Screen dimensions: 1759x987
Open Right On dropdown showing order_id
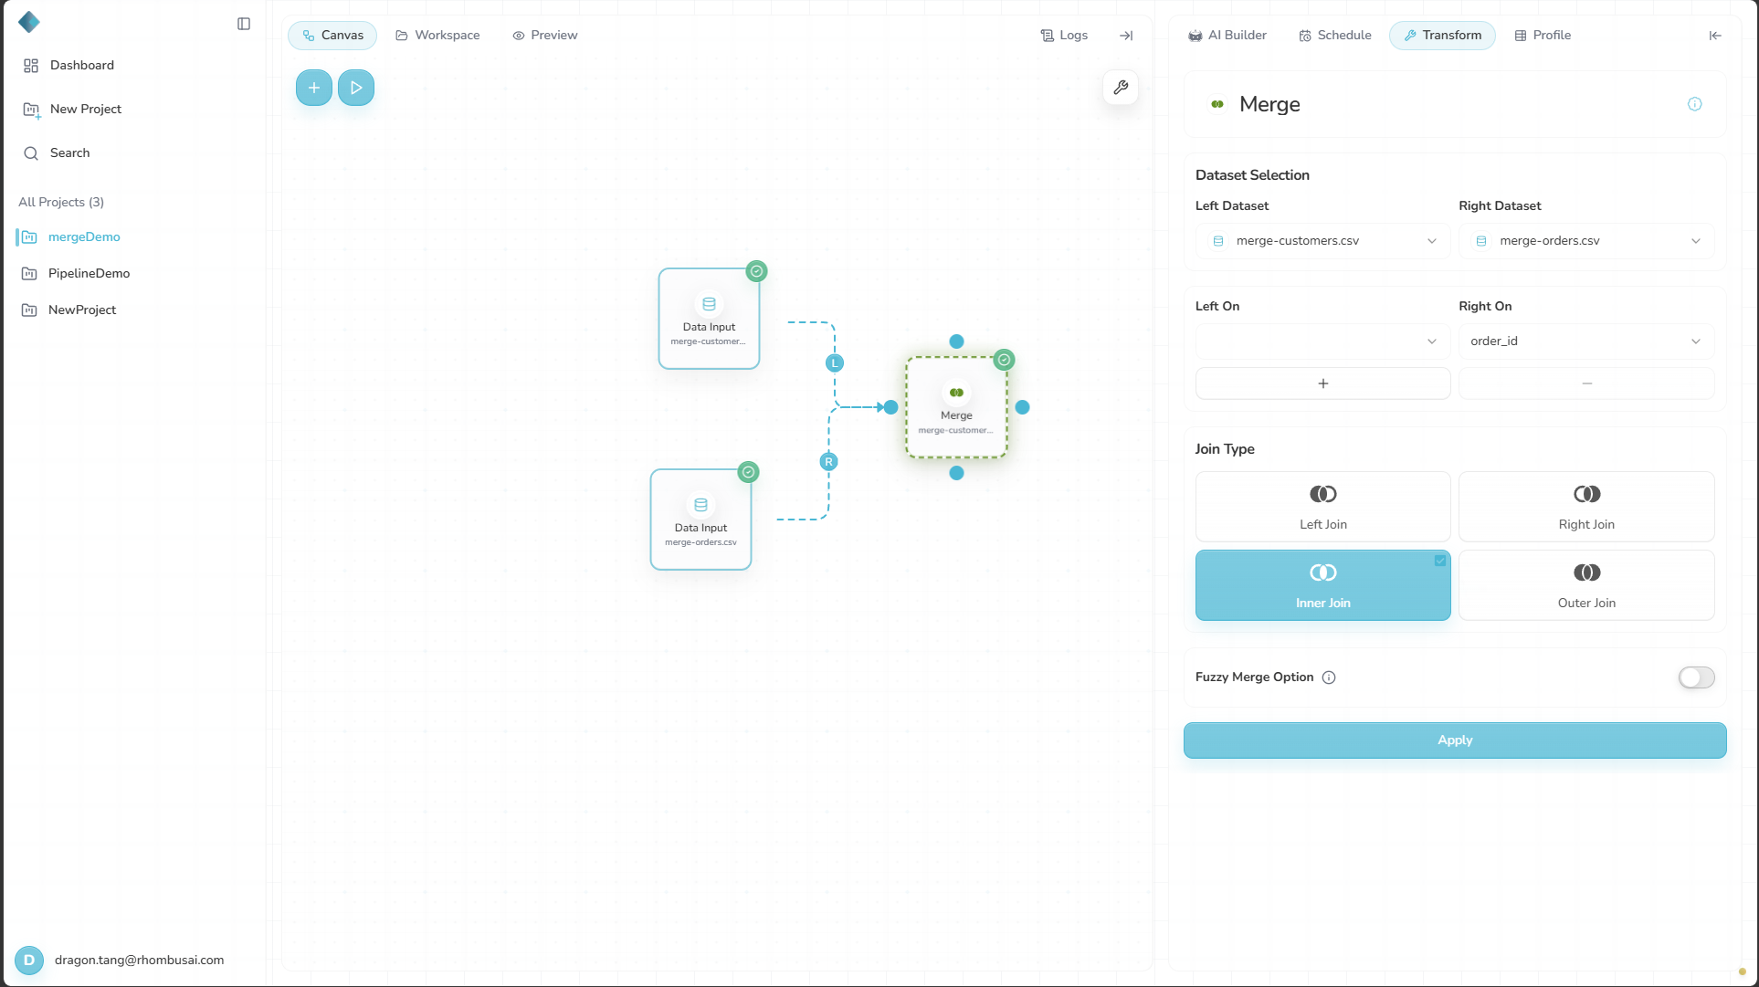[x=1586, y=341]
